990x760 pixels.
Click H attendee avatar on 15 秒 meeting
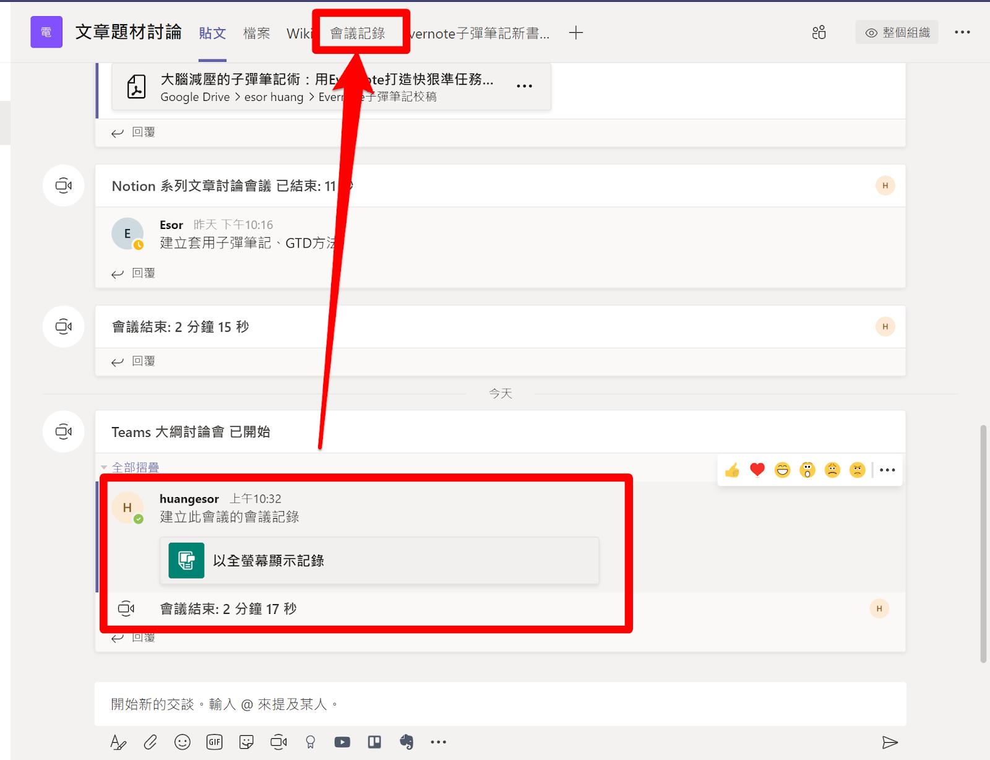point(885,327)
